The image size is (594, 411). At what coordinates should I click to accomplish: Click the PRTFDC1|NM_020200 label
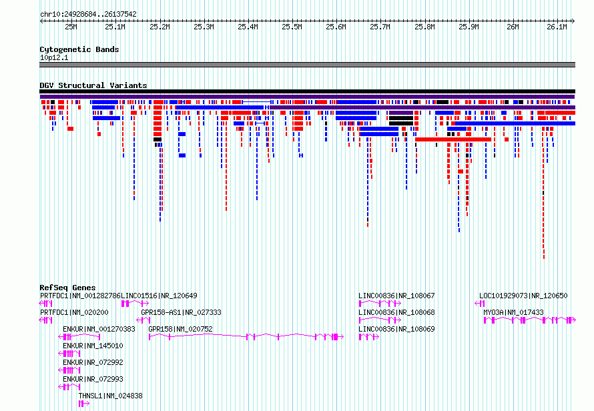[74, 312]
